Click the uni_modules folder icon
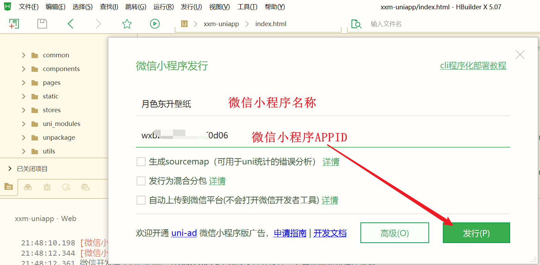 [35, 124]
